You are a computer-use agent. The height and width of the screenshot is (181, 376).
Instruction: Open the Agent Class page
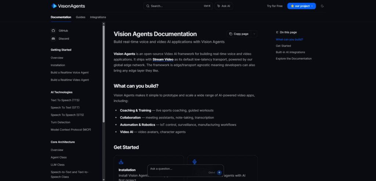tap(58, 158)
